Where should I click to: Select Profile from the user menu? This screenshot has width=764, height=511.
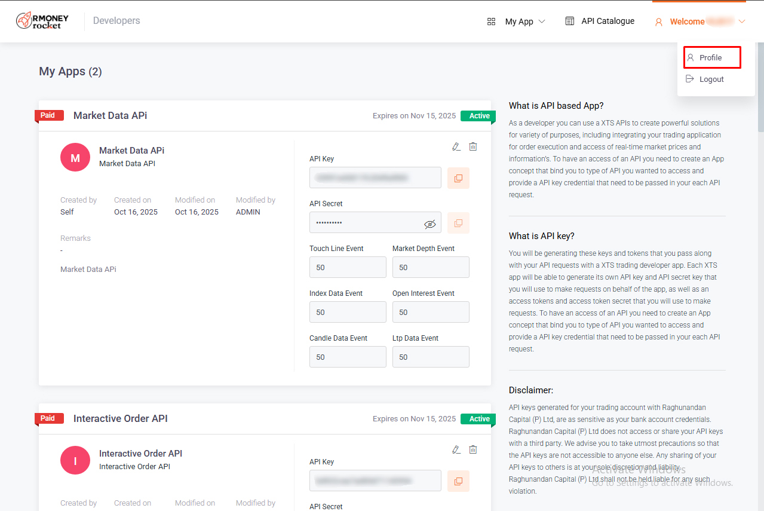click(711, 58)
